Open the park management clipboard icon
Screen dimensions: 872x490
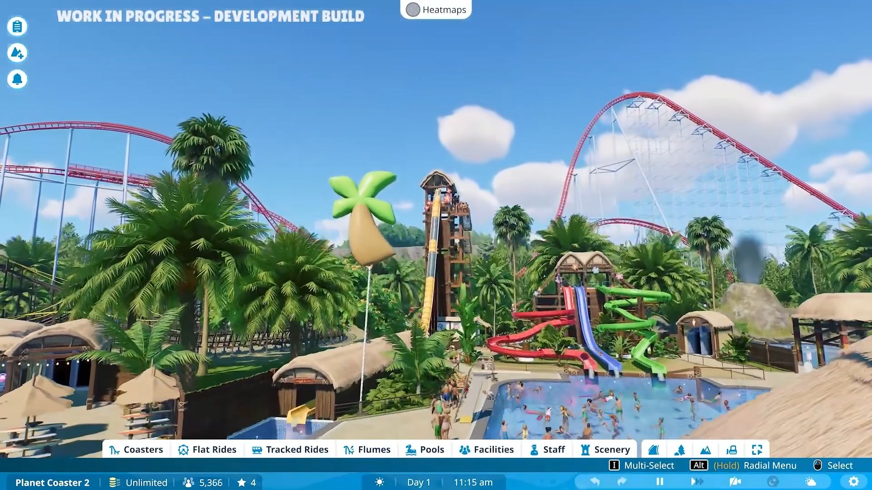17,26
